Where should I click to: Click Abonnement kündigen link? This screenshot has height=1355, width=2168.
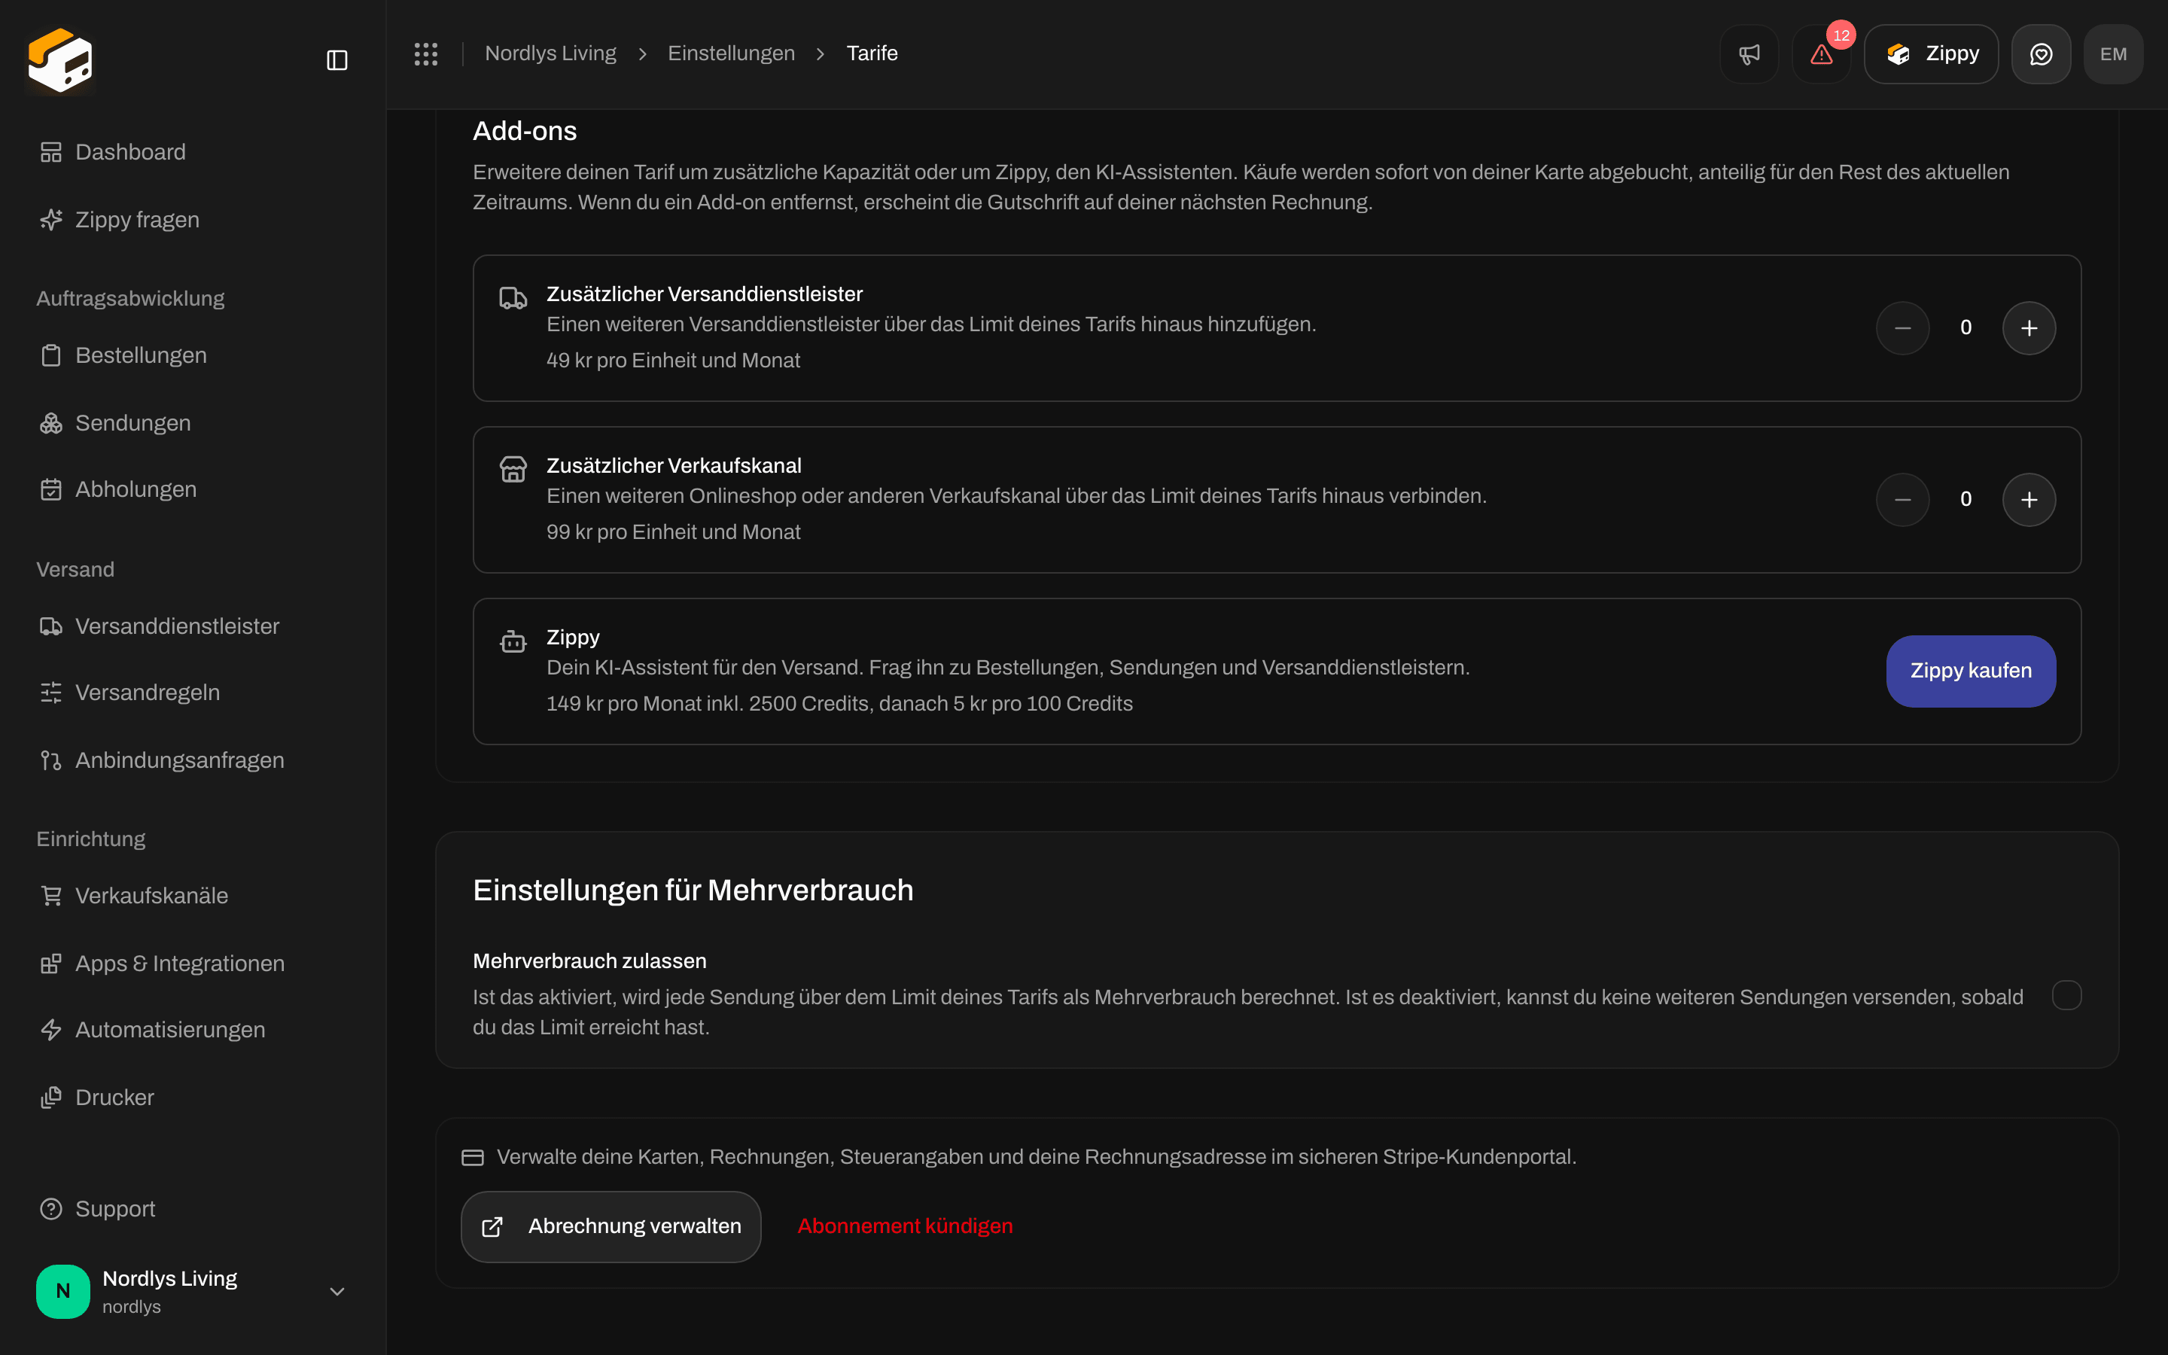pos(905,1226)
